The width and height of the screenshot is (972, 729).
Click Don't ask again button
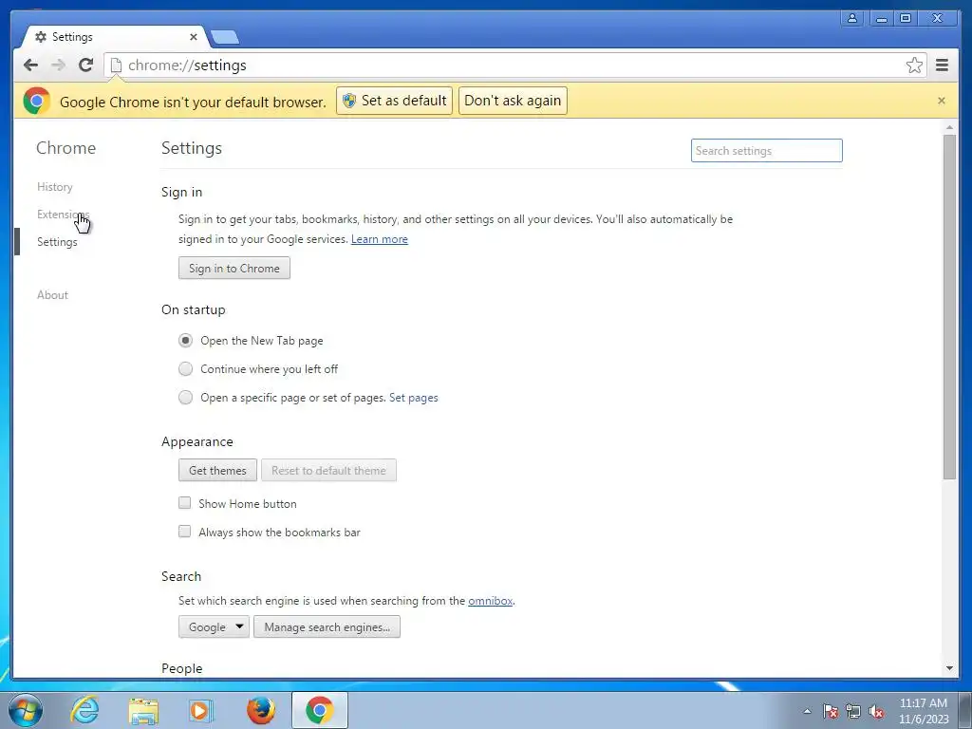pos(513,101)
